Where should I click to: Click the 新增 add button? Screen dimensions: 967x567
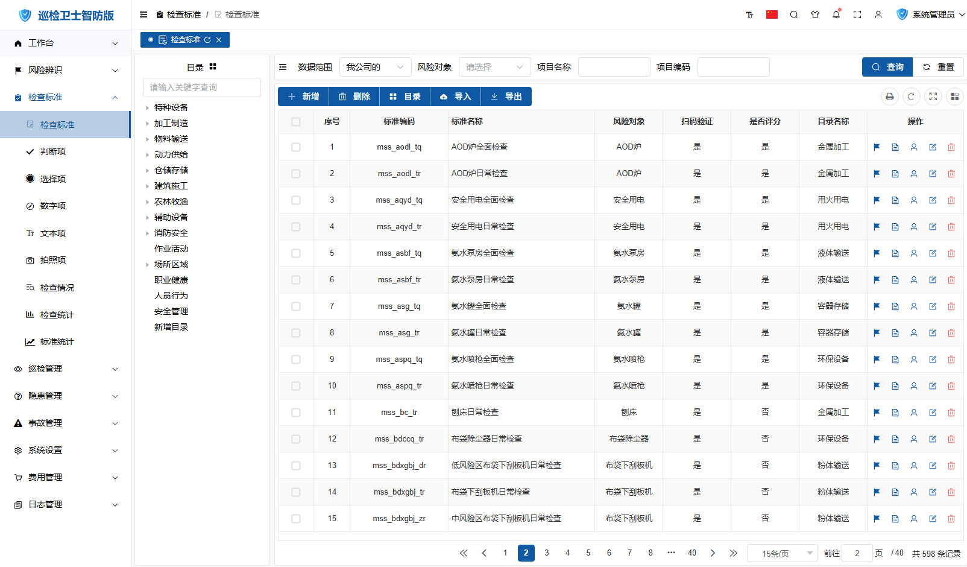(303, 97)
